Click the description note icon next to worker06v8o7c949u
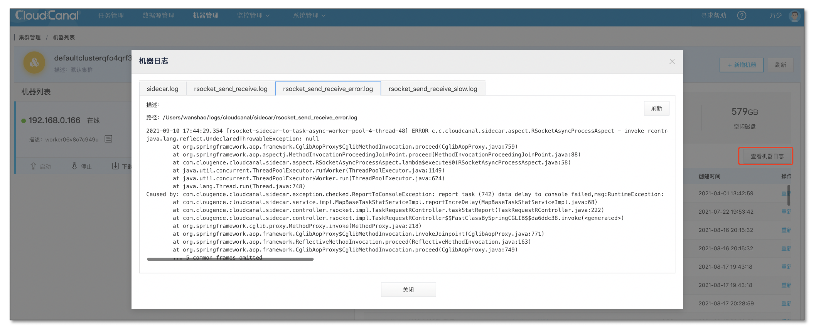 coord(108,139)
